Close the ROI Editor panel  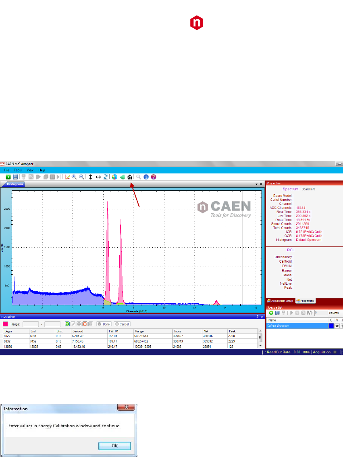(x=262, y=317)
